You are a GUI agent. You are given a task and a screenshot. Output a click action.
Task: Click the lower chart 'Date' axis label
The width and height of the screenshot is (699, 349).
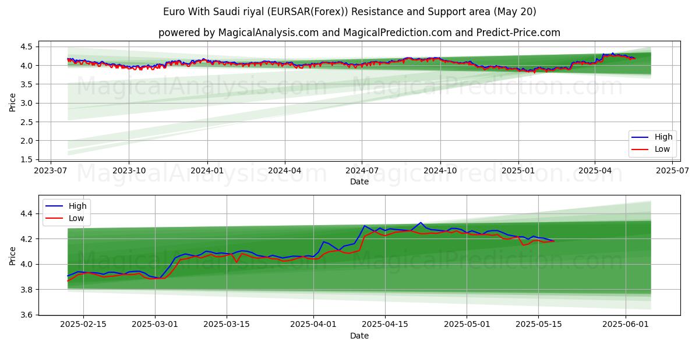pyautogui.click(x=359, y=336)
